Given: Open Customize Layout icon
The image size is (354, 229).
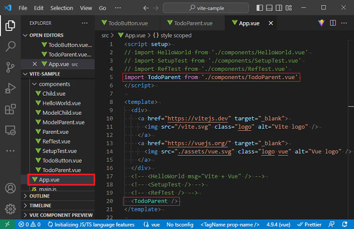Looking at the screenshot, I should click(x=288, y=8).
